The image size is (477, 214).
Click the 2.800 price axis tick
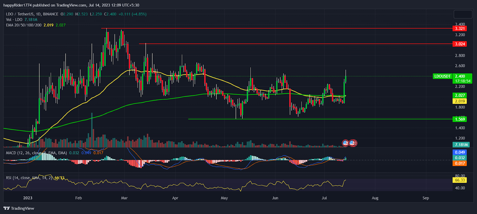coord(460,56)
